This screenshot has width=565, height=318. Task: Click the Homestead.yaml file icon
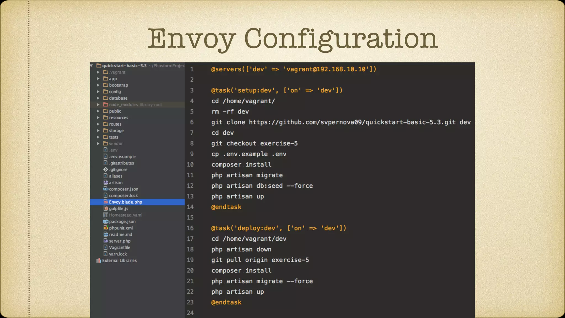pos(106,215)
